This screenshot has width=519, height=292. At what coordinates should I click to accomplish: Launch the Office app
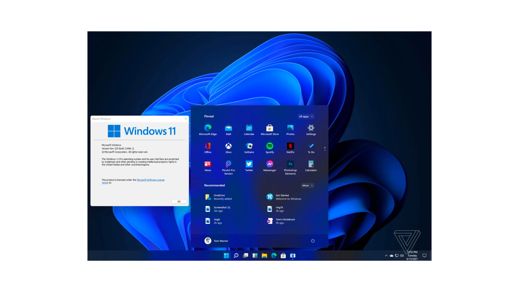[208, 148]
